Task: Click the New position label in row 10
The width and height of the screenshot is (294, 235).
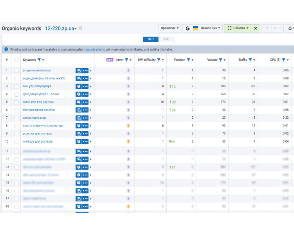Action: tap(172, 141)
